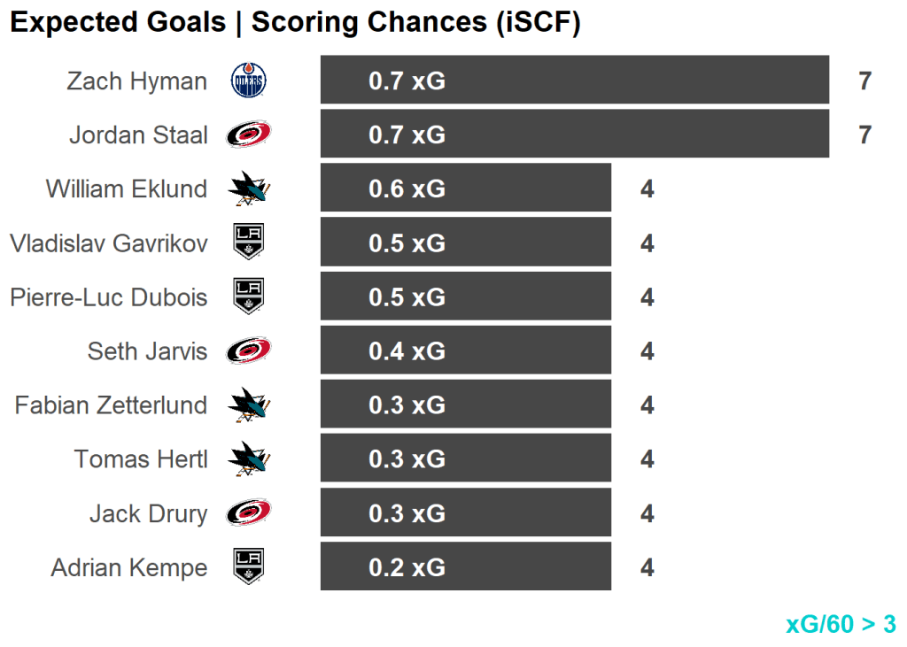The image size is (907, 647).
Task: Click the Kings logo beside Pierre-Luc Dubois
Action: point(248,297)
